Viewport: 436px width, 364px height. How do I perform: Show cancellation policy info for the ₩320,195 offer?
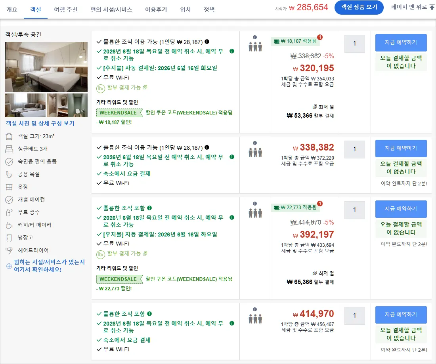click(232, 51)
